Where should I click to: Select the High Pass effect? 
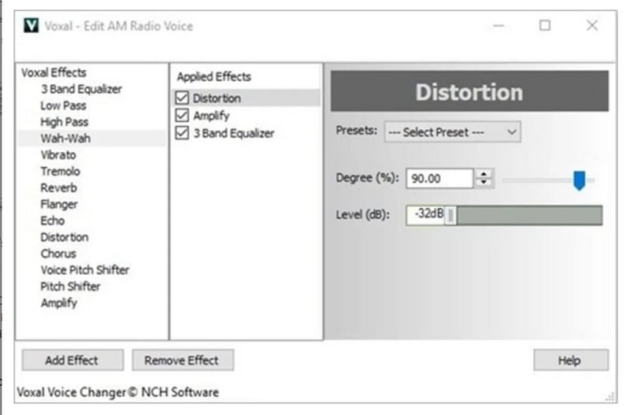pos(64,122)
